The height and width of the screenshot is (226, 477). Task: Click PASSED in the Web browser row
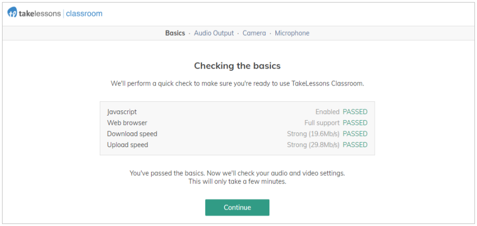pyautogui.click(x=355, y=123)
